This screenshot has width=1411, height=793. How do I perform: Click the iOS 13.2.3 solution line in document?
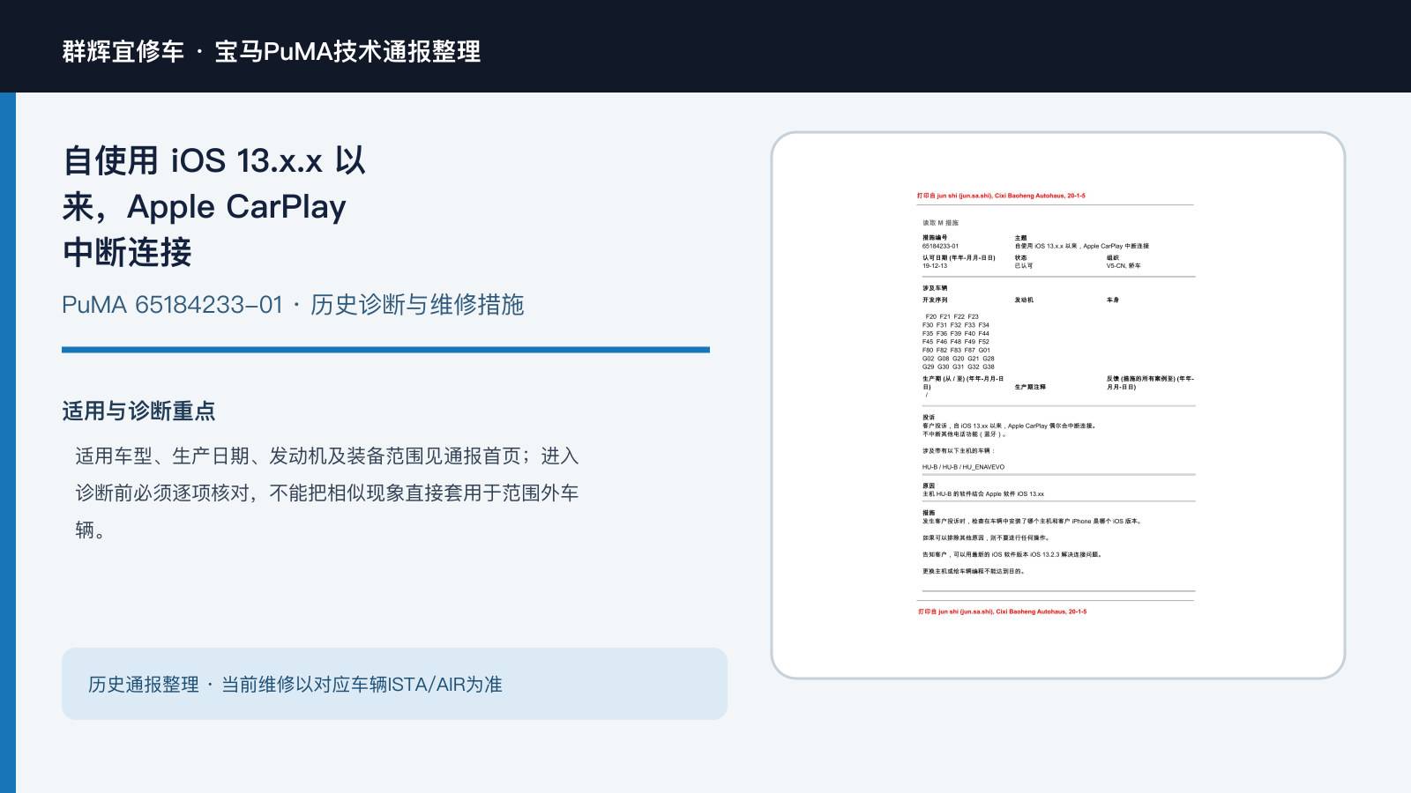pos(1012,554)
